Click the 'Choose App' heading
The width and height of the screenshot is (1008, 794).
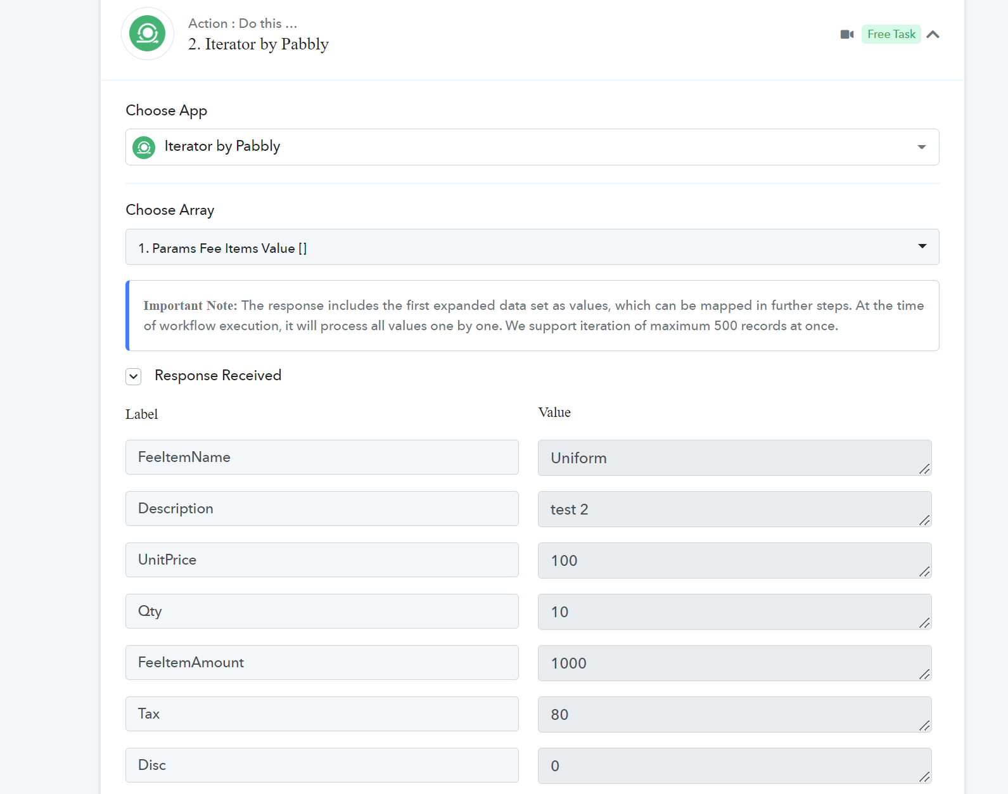[x=167, y=110]
